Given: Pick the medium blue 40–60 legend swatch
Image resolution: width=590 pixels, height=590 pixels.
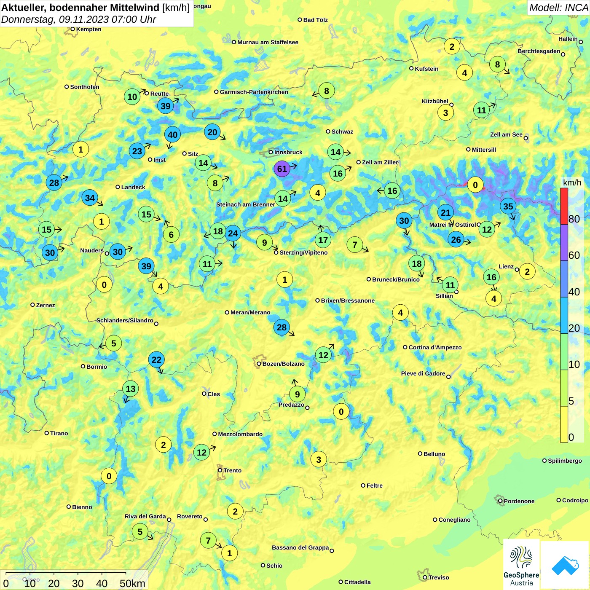Looking at the screenshot, I should pos(564,279).
